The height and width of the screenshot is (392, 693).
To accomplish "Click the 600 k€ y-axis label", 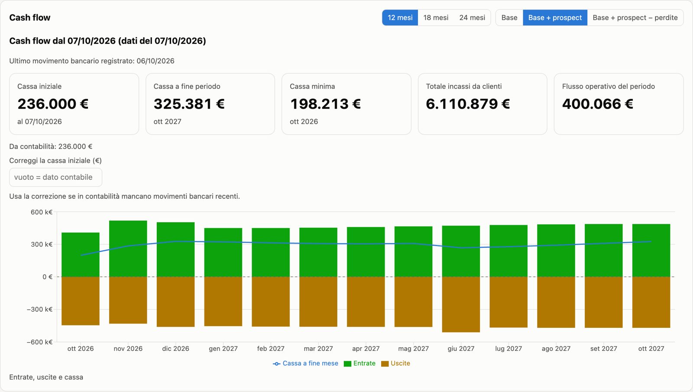I will [x=42, y=212].
